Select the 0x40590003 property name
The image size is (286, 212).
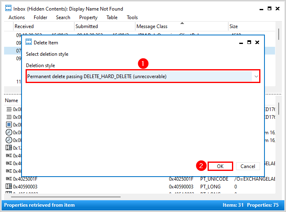[25, 187]
